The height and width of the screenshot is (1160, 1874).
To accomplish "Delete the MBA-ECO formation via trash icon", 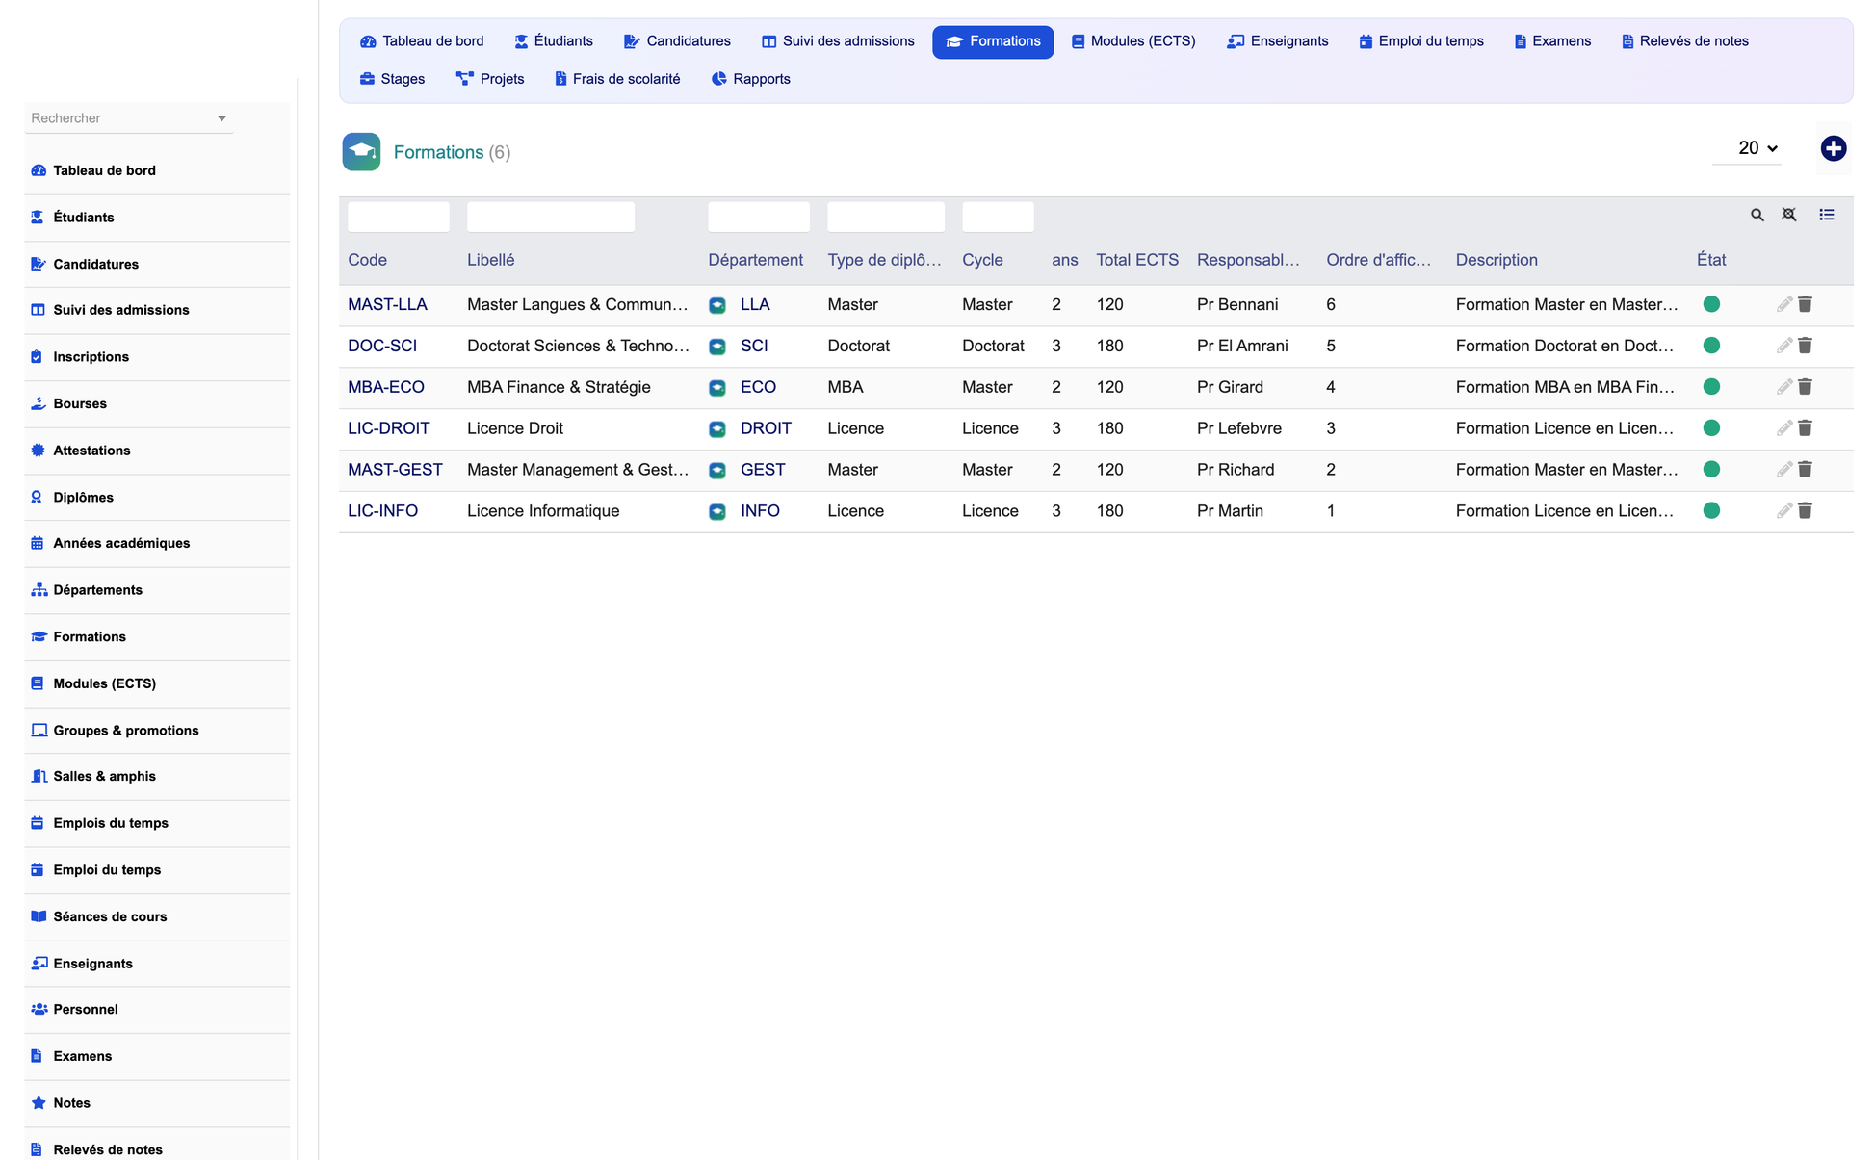I will click(x=1805, y=387).
